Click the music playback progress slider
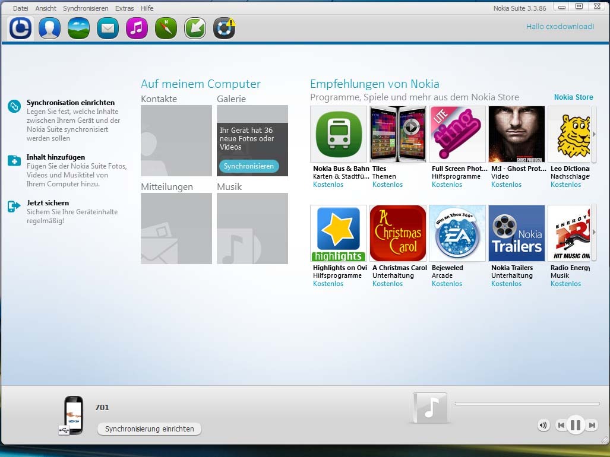Viewport: 610px width, 457px height. pyautogui.click(x=527, y=404)
